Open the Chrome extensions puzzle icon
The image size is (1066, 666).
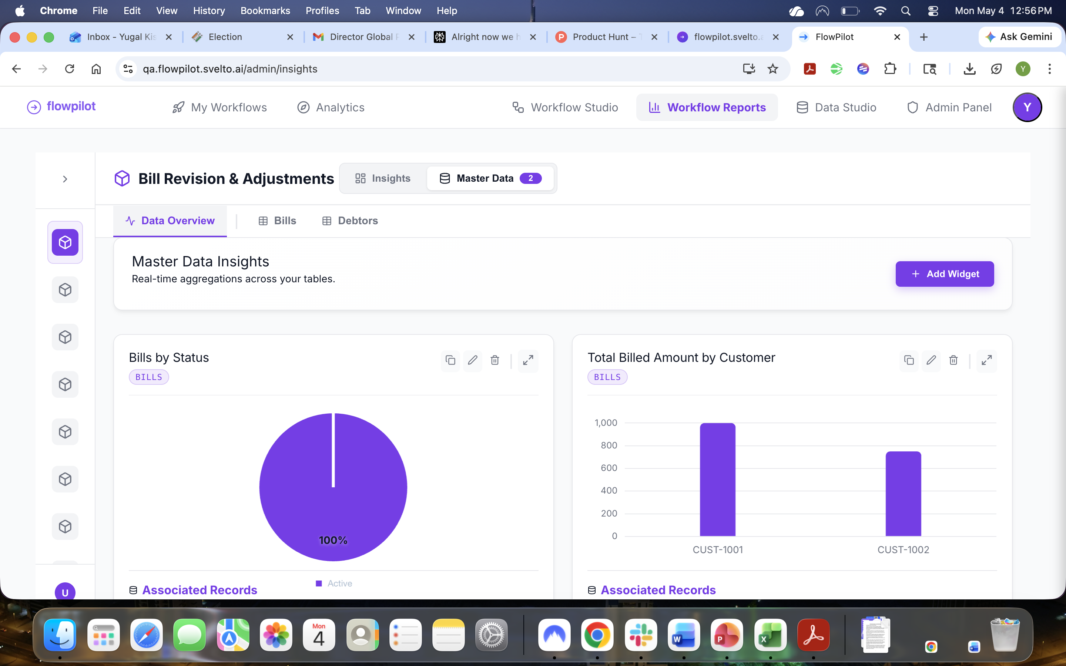tap(890, 69)
